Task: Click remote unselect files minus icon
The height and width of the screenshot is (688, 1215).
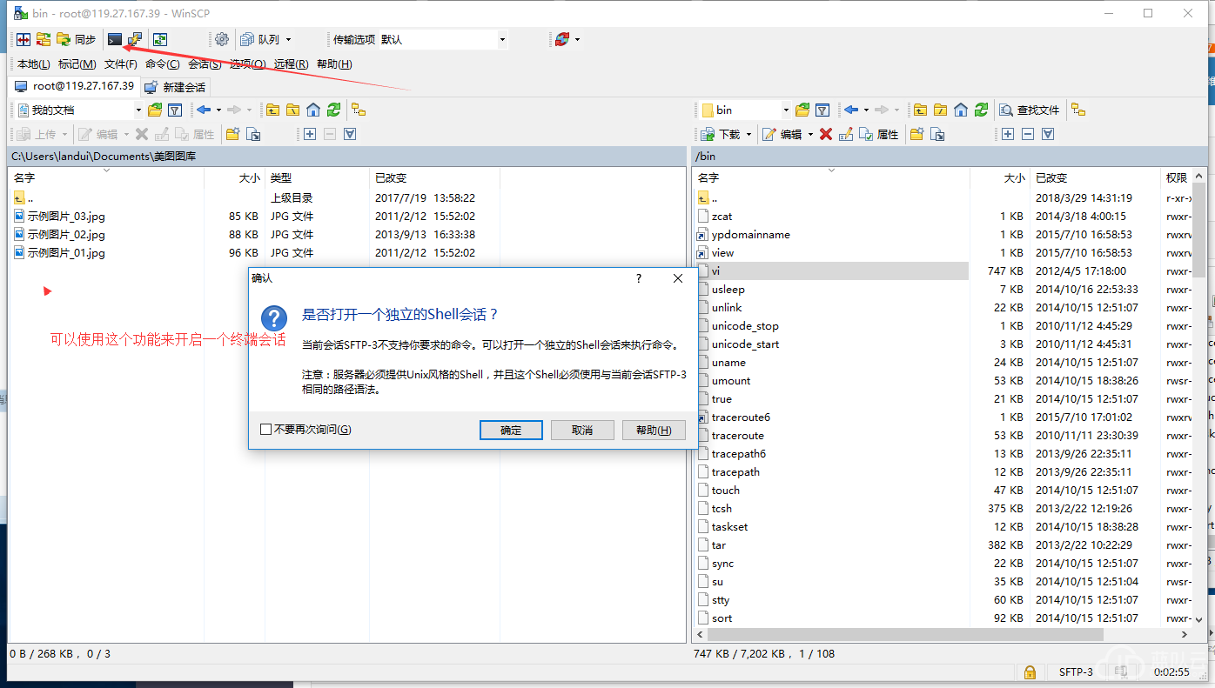Action: (1028, 134)
